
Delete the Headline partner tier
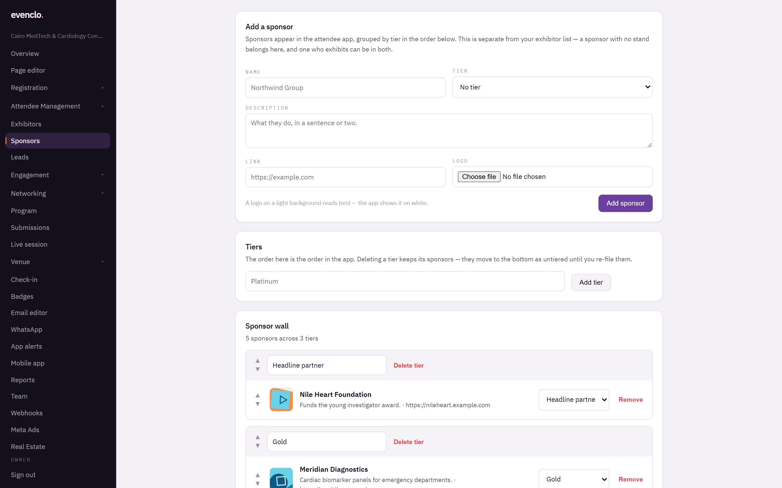pyautogui.click(x=408, y=365)
